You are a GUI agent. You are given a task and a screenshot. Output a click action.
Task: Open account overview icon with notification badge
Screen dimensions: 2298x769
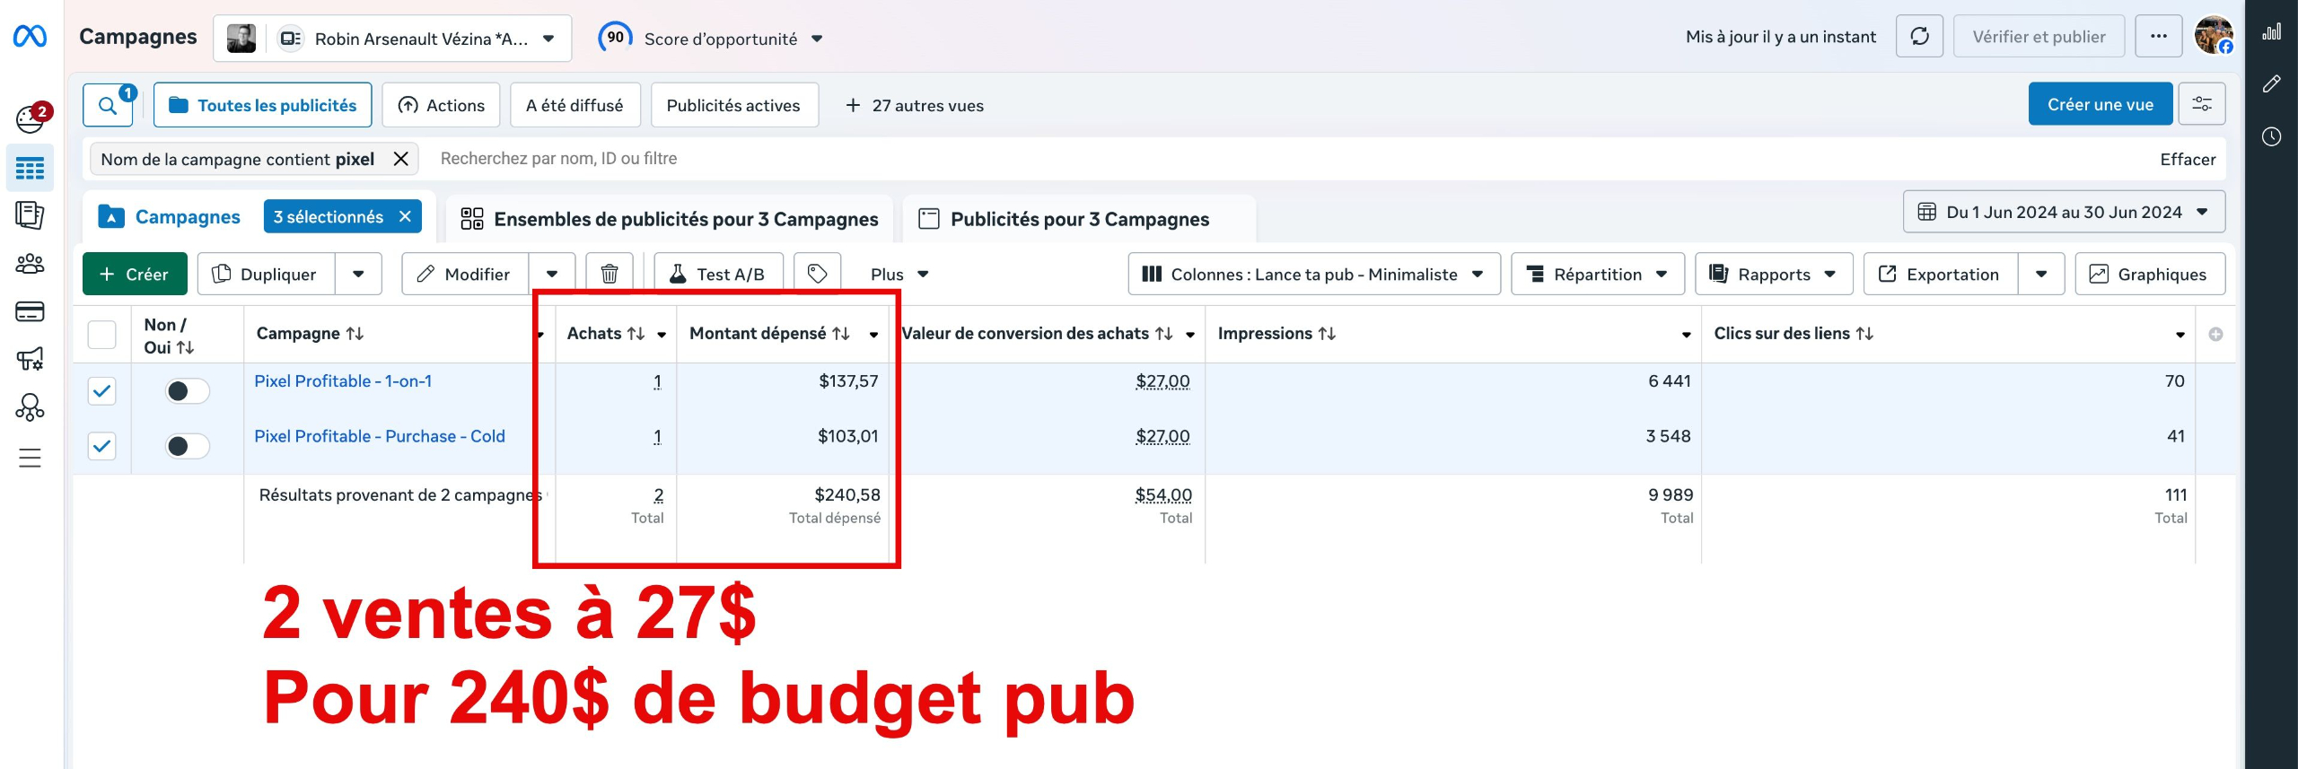pos(31,118)
